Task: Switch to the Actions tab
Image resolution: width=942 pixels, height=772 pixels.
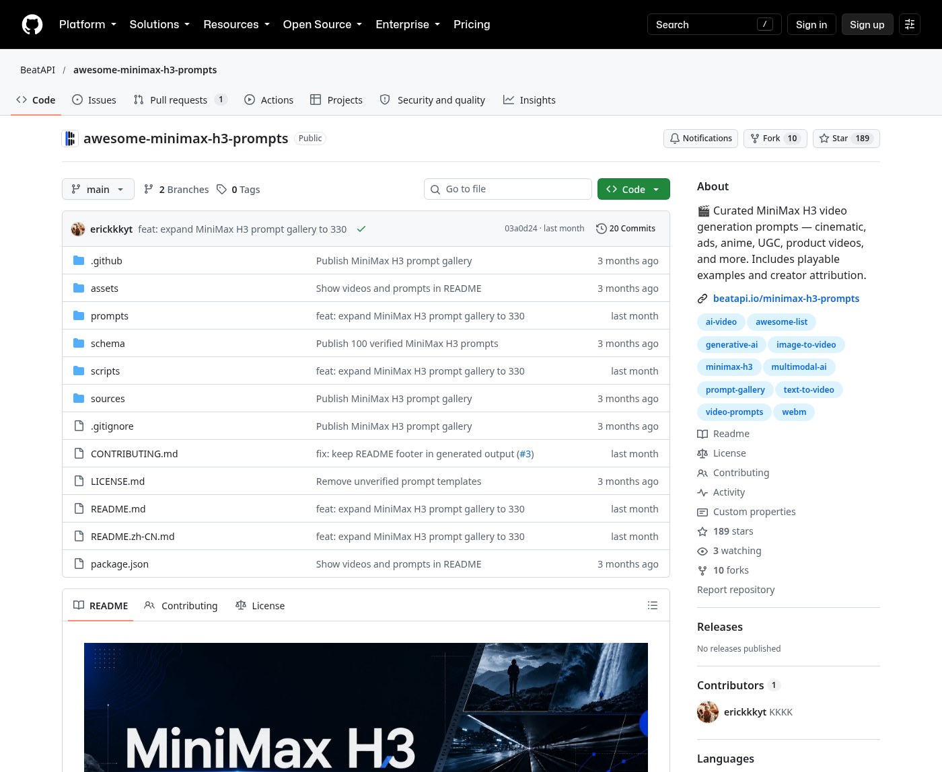Action: (x=269, y=100)
